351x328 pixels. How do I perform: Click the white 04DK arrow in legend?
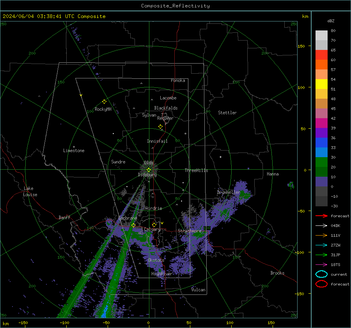coord(321,226)
